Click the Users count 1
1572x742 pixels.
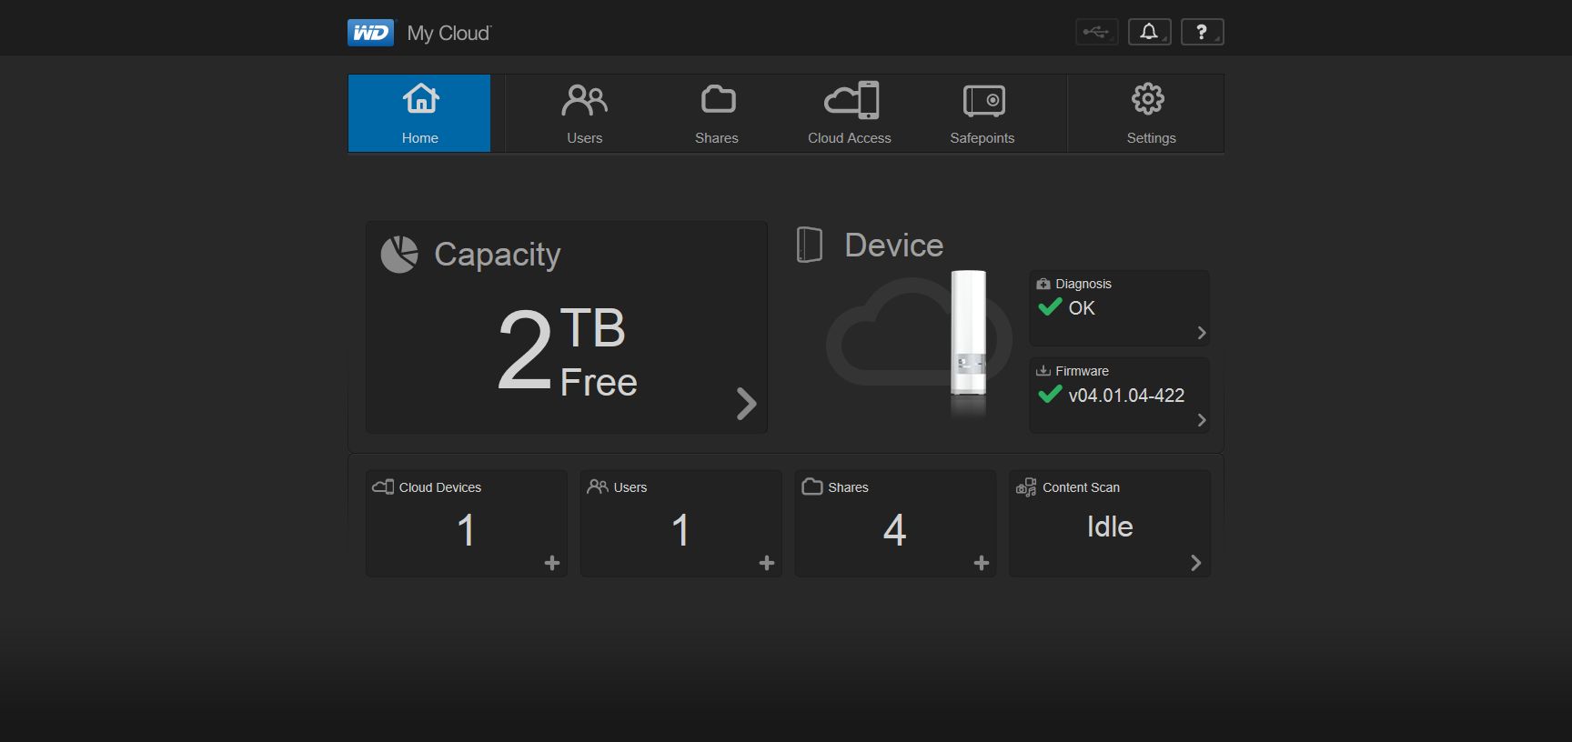[x=680, y=530]
